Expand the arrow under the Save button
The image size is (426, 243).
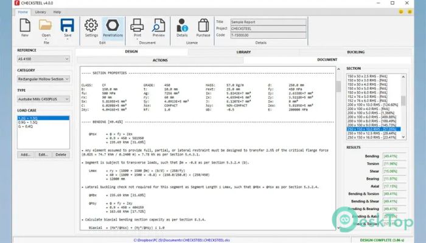(x=68, y=39)
